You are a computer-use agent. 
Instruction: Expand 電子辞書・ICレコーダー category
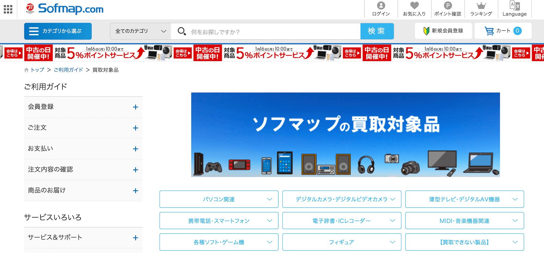342,221
